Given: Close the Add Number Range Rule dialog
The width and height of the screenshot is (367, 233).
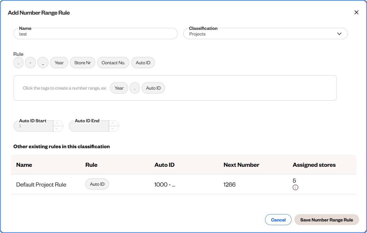Looking at the screenshot, I should 356,12.
